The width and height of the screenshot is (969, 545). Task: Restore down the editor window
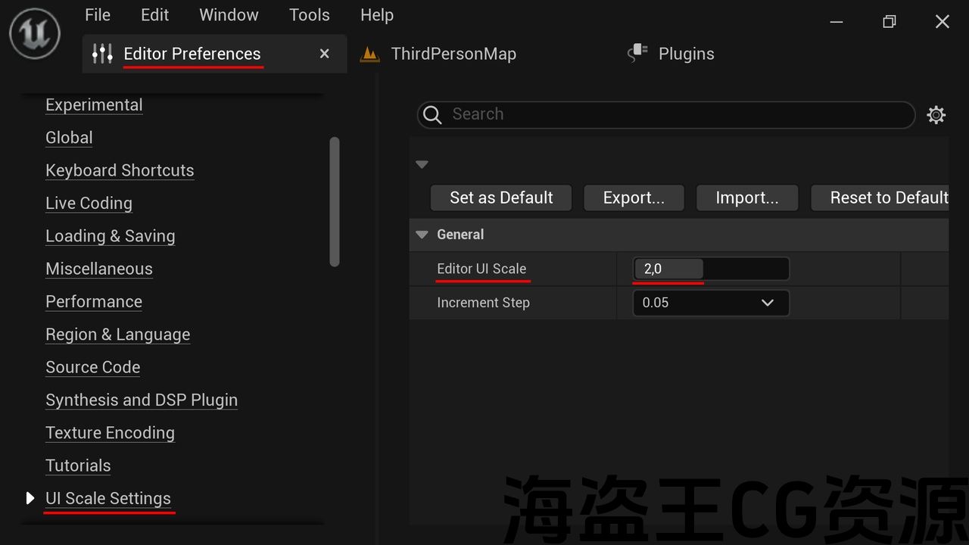(x=890, y=22)
